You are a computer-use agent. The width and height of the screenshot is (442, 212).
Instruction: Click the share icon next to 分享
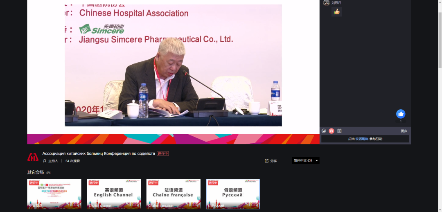point(267,161)
